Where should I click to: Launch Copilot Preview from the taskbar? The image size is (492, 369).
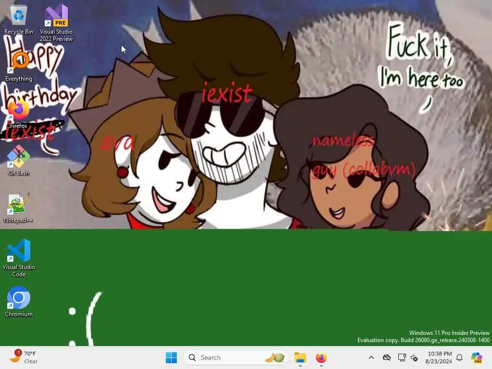click(477, 357)
